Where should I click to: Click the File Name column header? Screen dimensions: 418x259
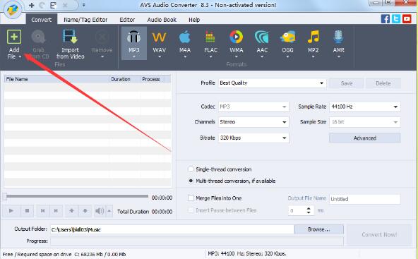[x=56, y=79]
